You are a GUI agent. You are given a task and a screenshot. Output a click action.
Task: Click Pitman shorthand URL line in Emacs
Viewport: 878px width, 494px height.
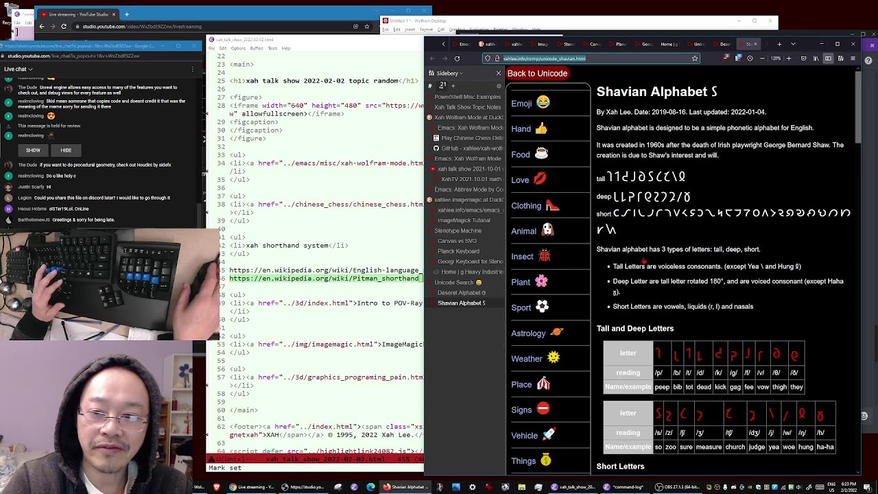pyautogui.click(x=325, y=279)
